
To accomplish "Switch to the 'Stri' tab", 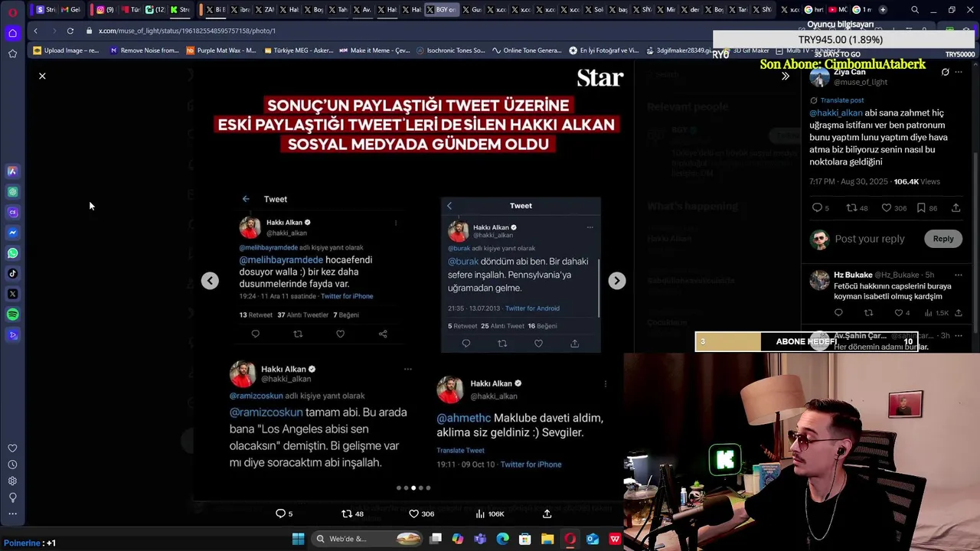I will (x=46, y=9).
